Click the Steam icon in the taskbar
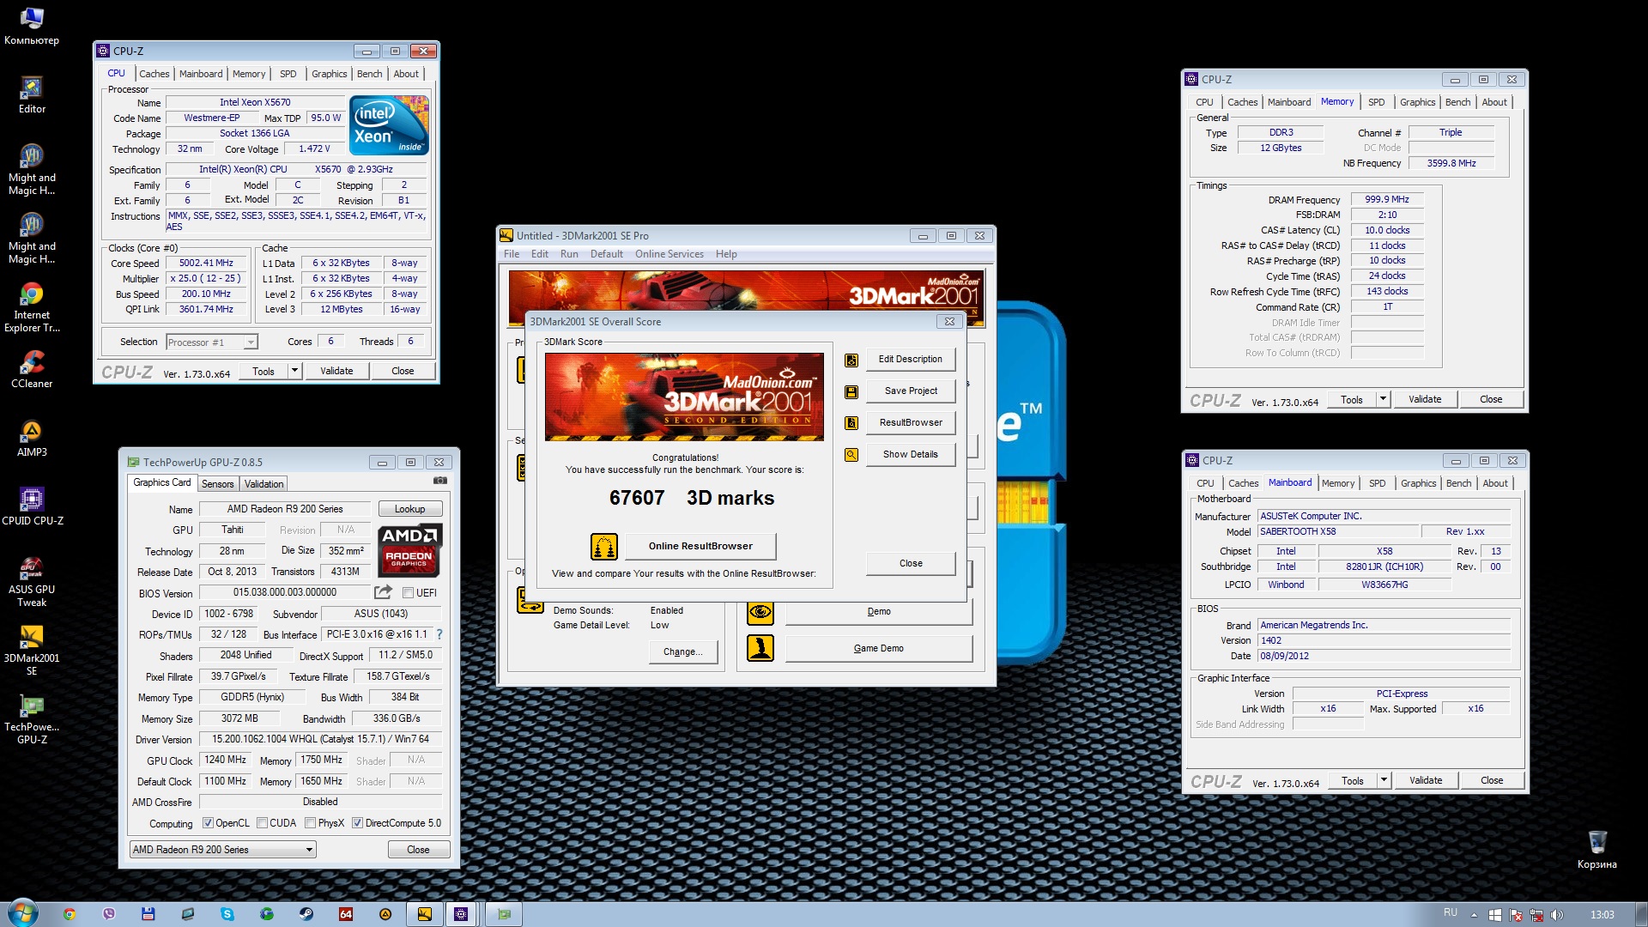 306,914
